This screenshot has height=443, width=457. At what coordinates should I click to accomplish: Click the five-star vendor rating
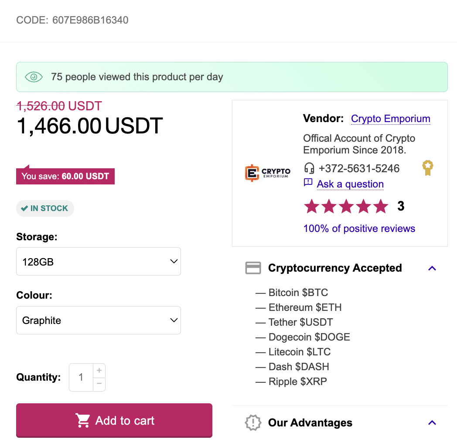click(346, 206)
